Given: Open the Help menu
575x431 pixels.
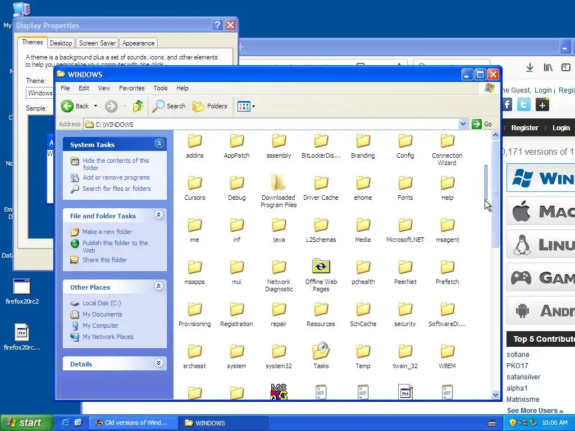Looking at the screenshot, I should pyautogui.click(x=182, y=88).
